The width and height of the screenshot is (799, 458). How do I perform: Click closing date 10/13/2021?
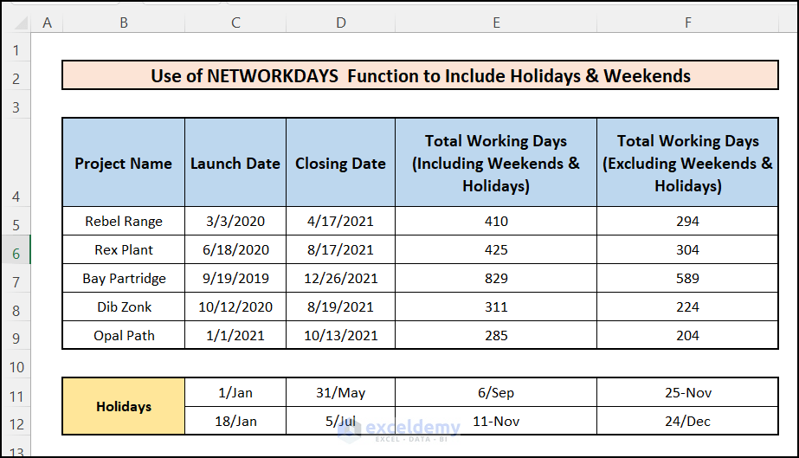pos(341,335)
